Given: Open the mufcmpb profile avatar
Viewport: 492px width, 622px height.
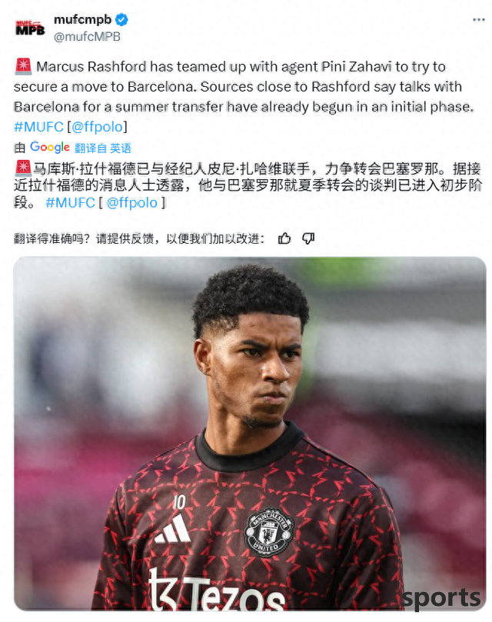Looking at the screenshot, I should pos(30,28).
